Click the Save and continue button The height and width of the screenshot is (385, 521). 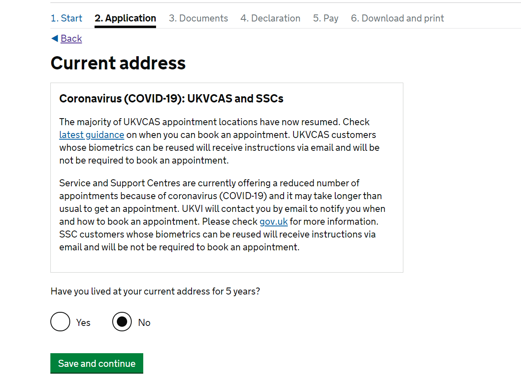click(x=97, y=364)
